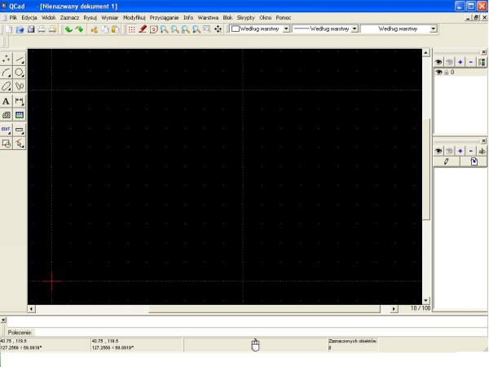Open the Rysuj menu
The width and height of the screenshot is (489, 367).
click(x=90, y=18)
